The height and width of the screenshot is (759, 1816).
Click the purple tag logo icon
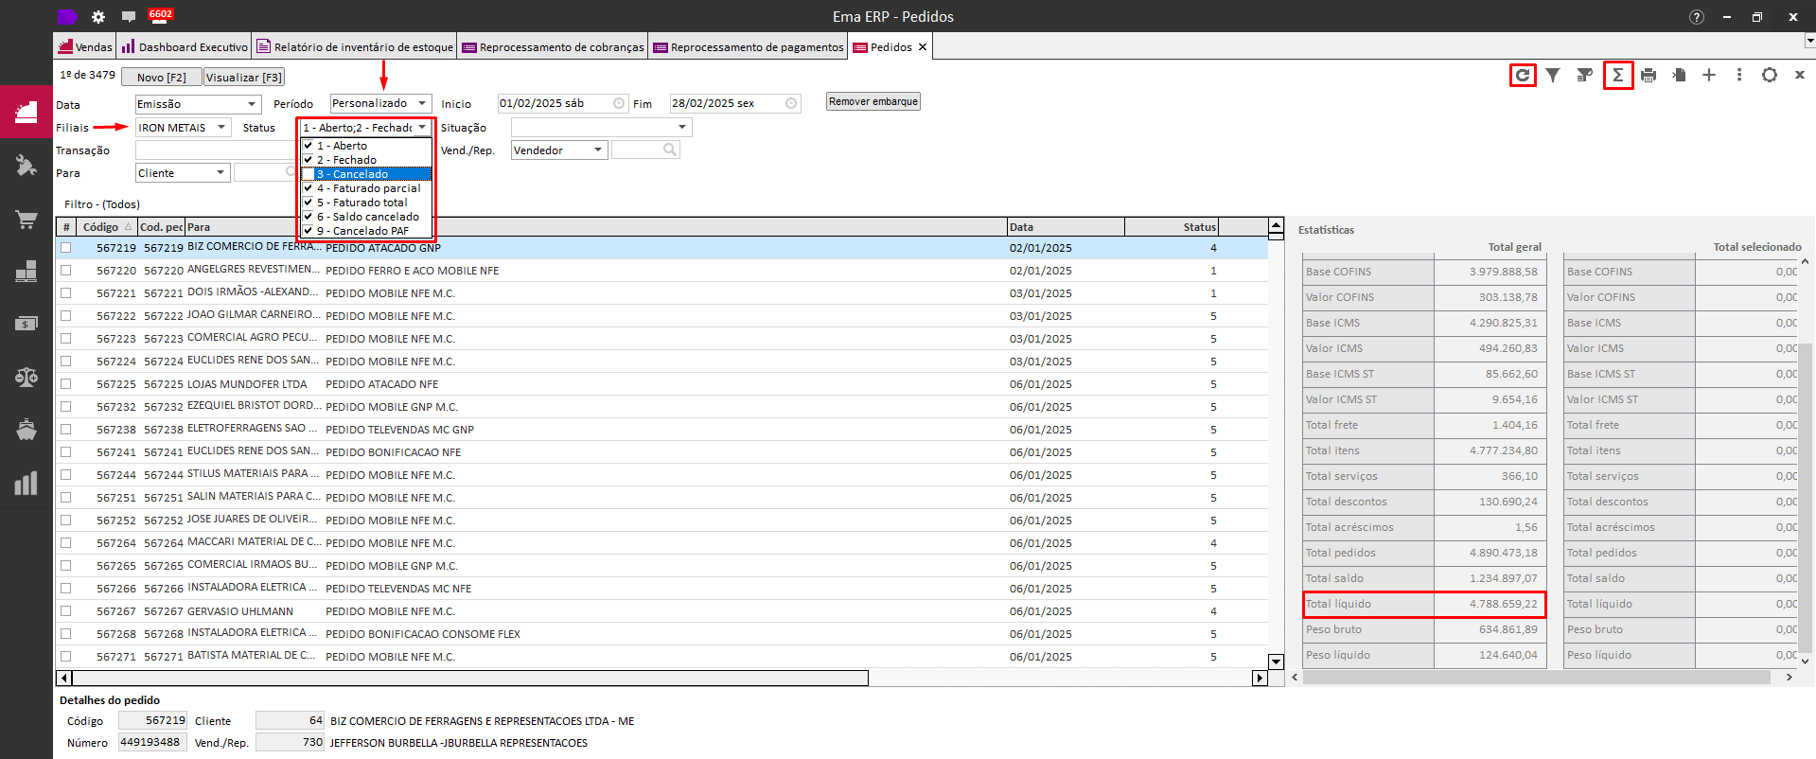(x=67, y=16)
